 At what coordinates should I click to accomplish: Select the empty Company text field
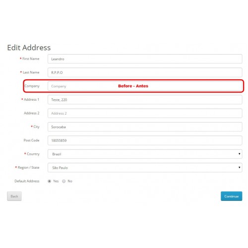[145, 86]
